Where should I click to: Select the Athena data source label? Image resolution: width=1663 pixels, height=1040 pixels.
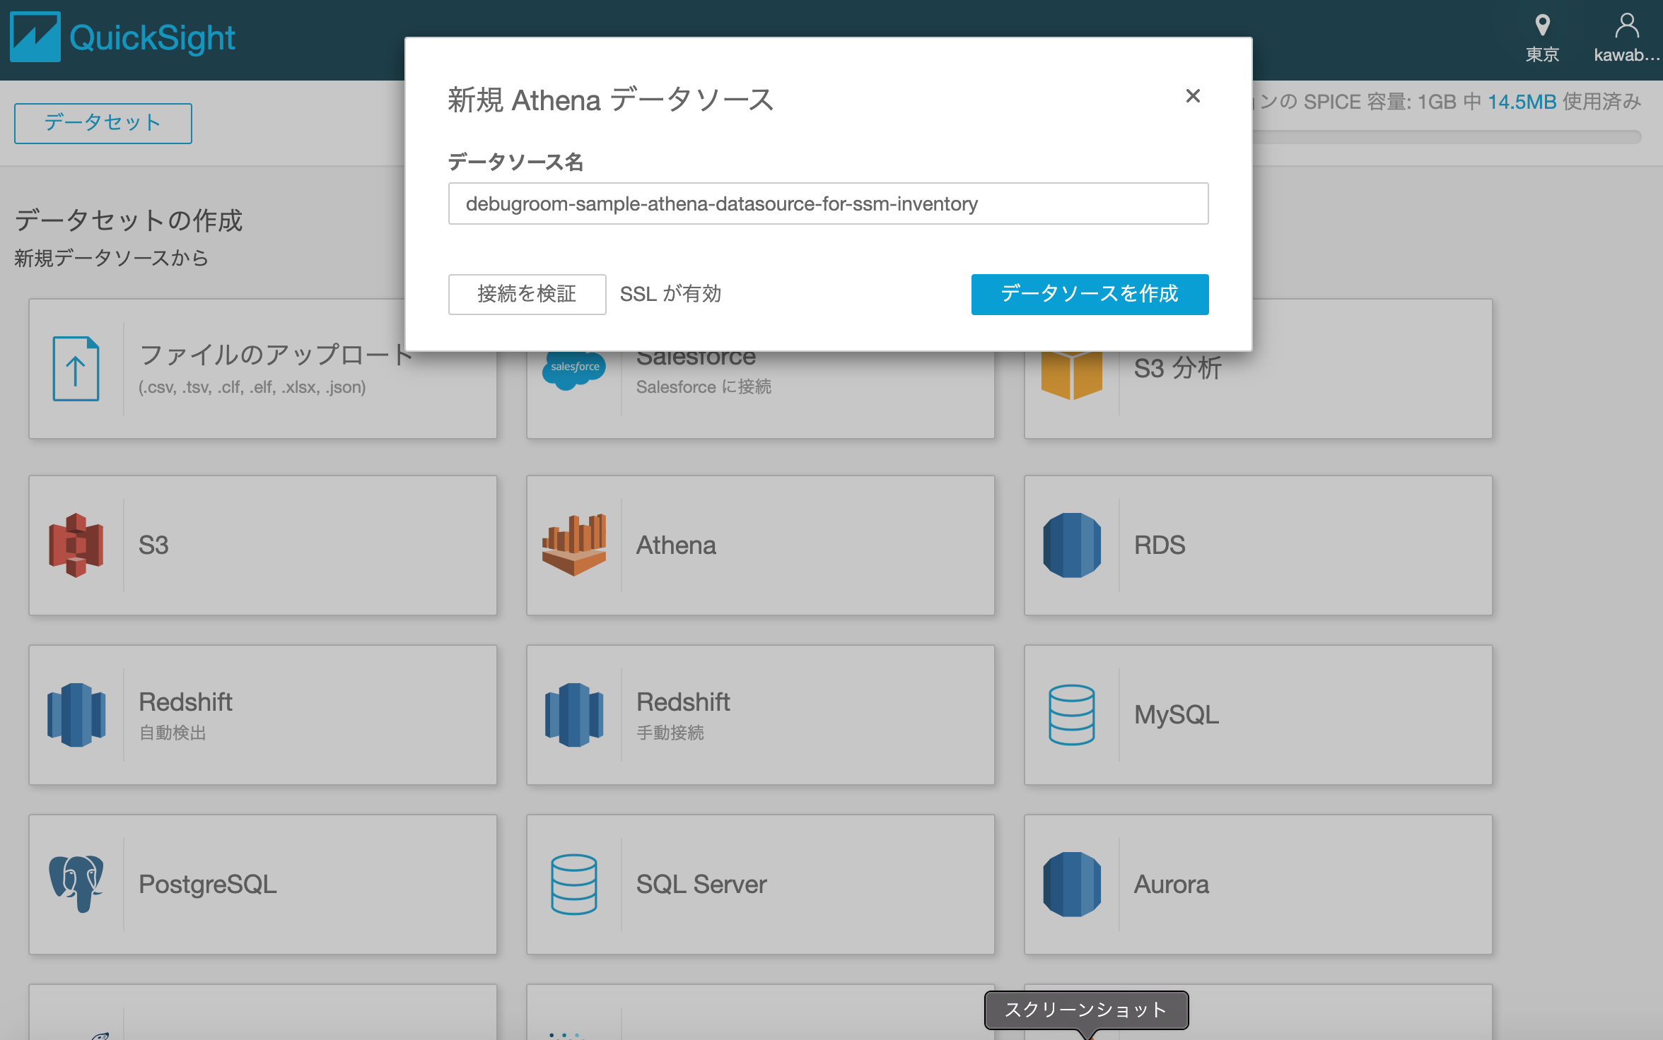(x=676, y=545)
